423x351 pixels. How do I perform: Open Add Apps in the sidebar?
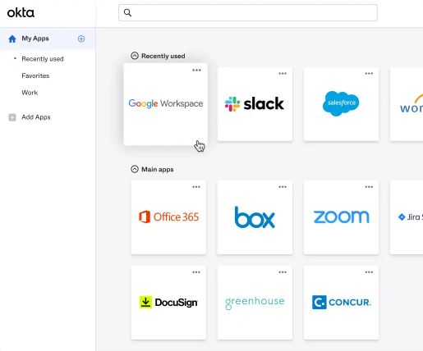pyautogui.click(x=36, y=117)
